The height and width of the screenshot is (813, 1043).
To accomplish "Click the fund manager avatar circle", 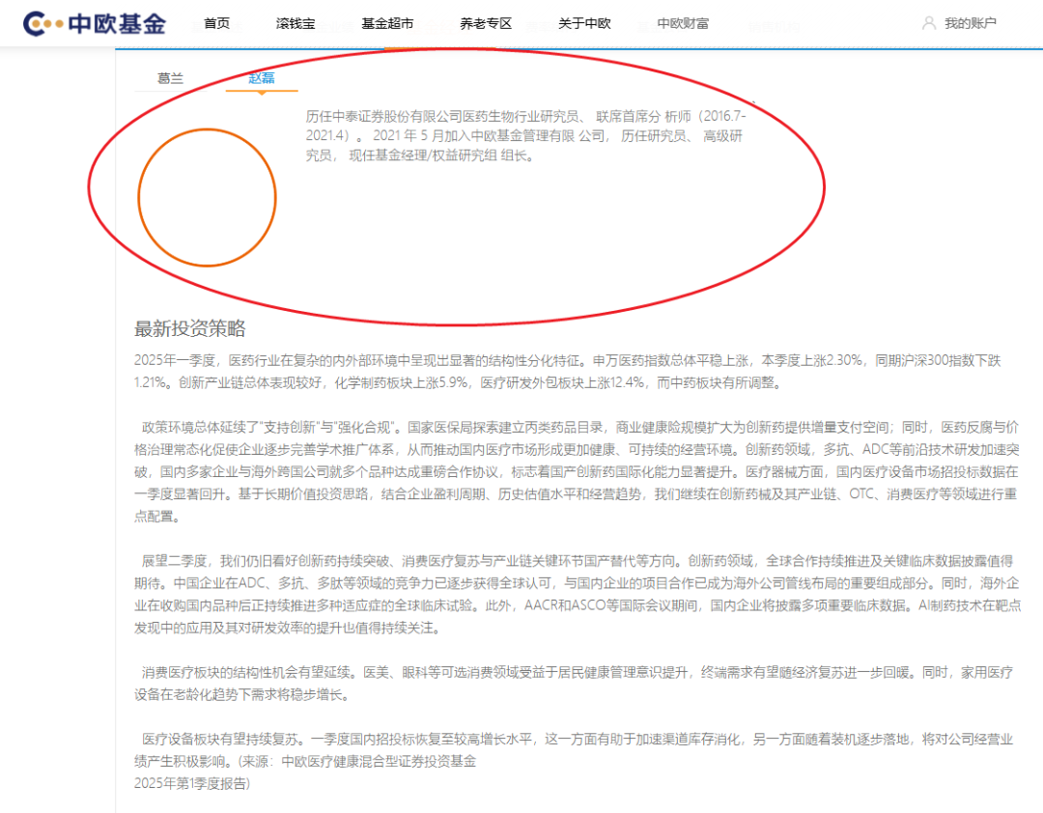I will pyautogui.click(x=207, y=198).
